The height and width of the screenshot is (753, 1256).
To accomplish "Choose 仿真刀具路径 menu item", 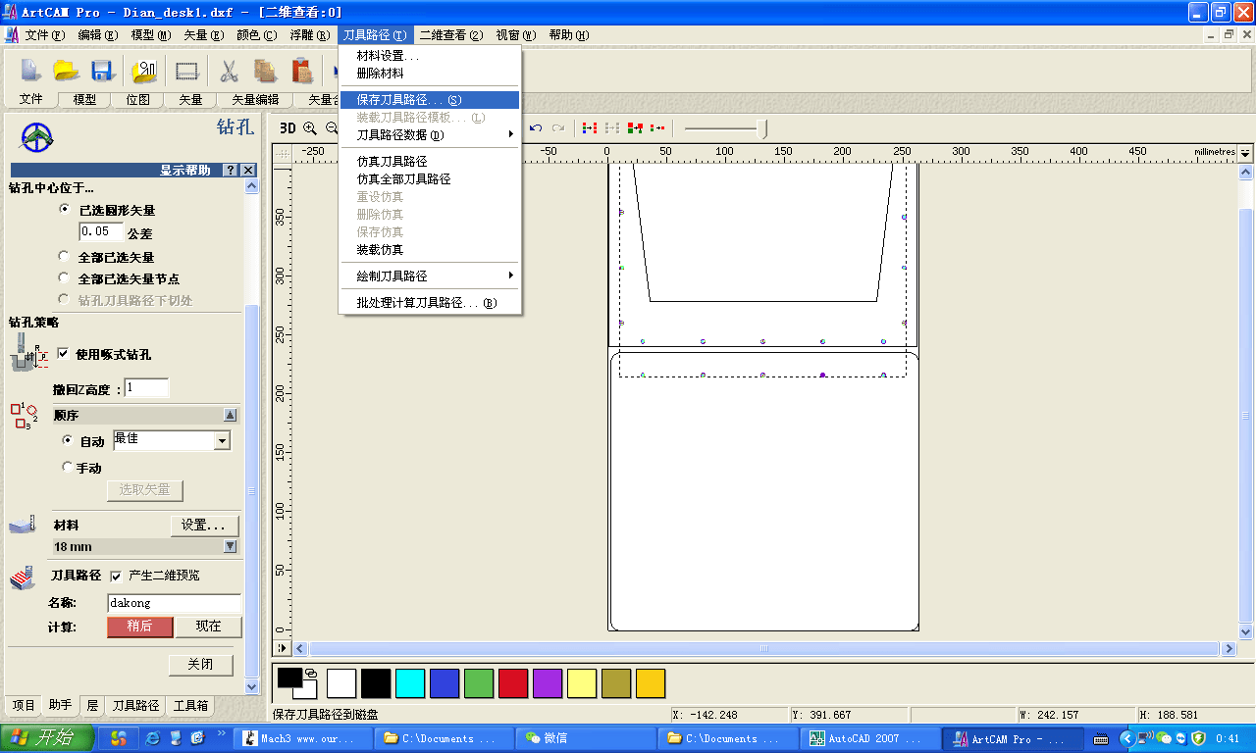I will [429, 161].
